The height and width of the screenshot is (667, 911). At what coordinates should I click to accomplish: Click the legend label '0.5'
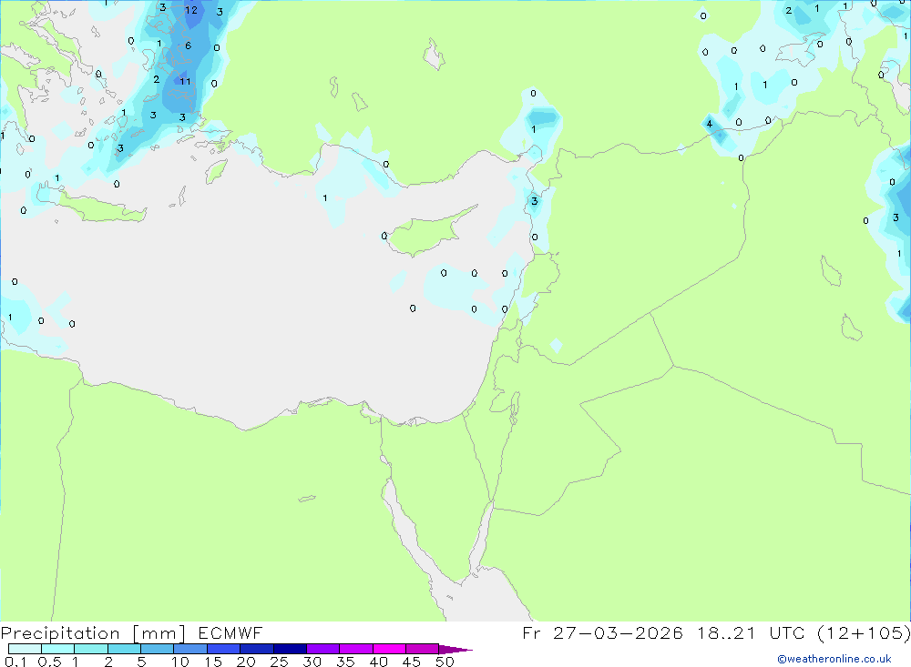[x=49, y=662]
